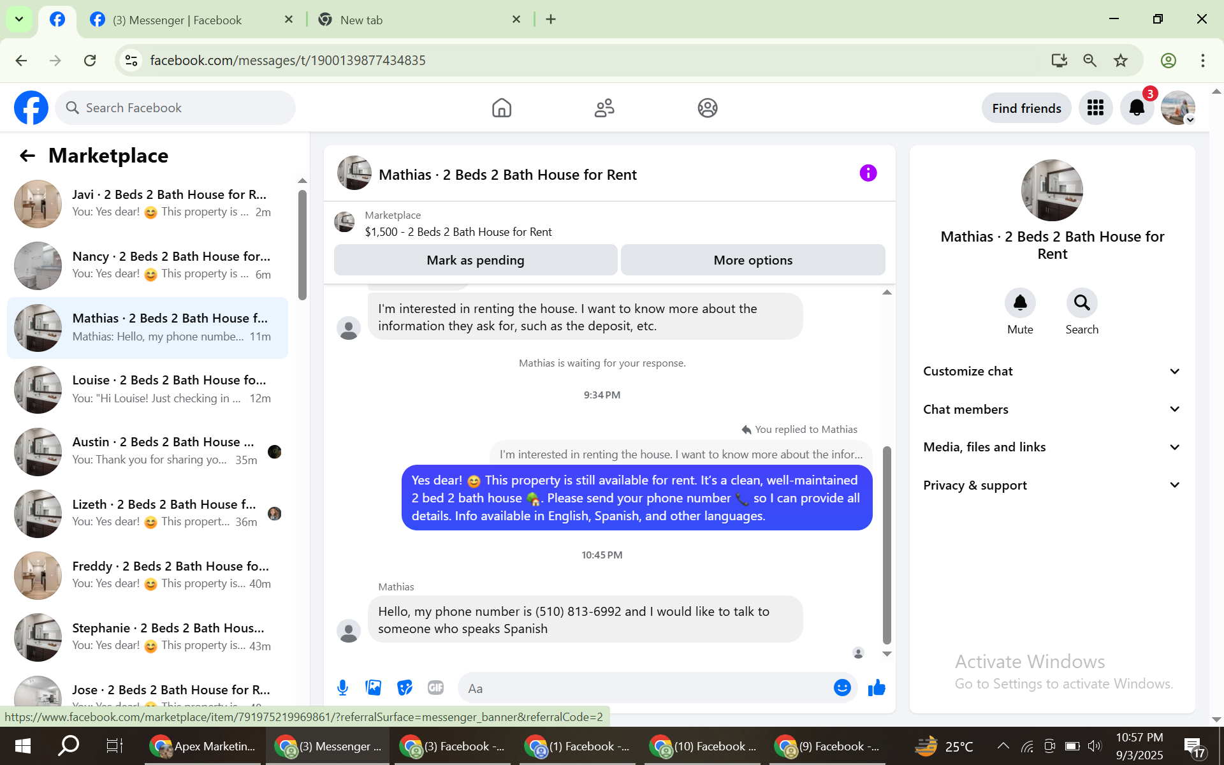Send a thumbs-up like
Screen dimensions: 1224x765
point(877,688)
